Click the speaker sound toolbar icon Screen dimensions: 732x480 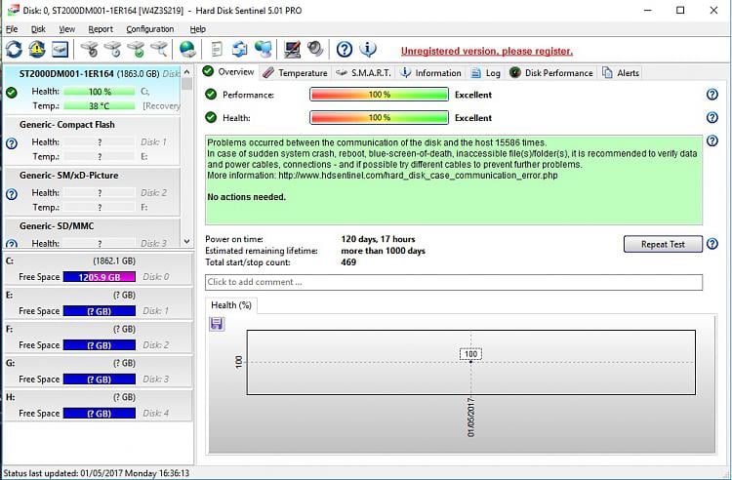pos(315,49)
